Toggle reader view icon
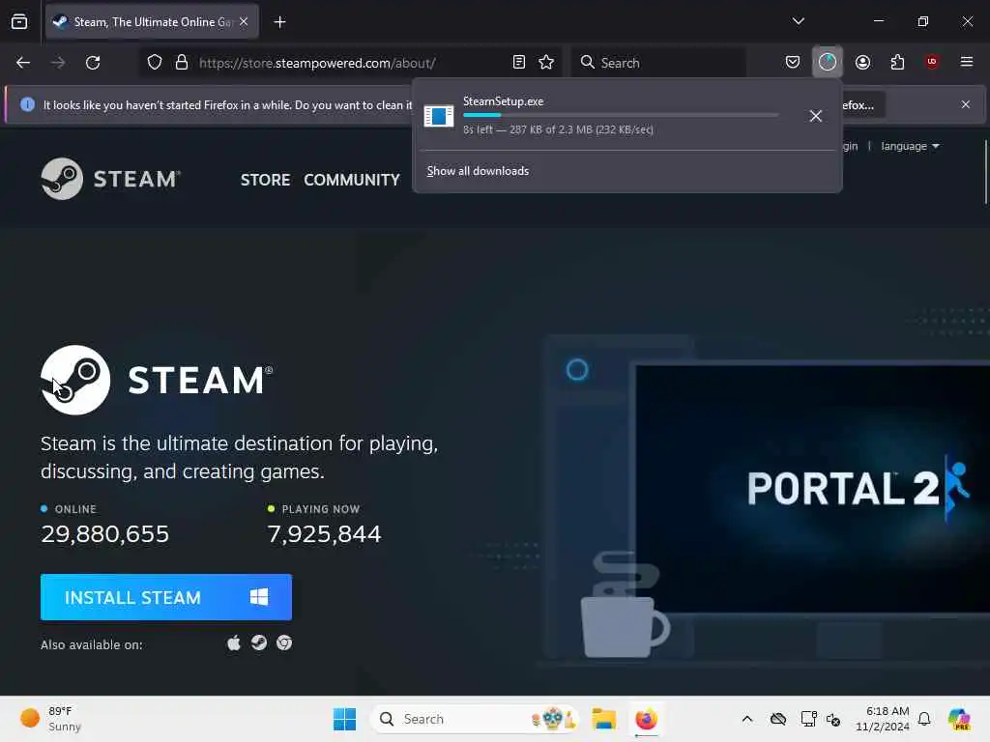The image size is (990, 742). [519, 62]
